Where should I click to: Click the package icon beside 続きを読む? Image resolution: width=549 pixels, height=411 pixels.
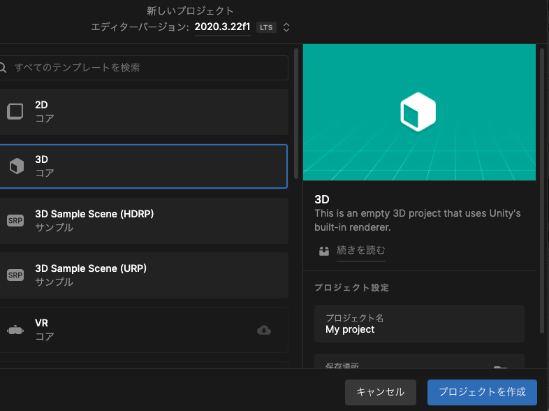click(324, 251)
